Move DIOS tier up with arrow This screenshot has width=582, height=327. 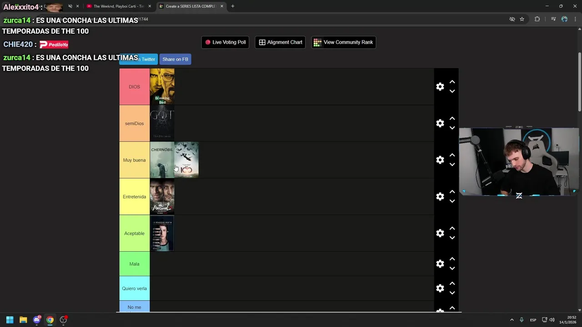pos(452,82)
